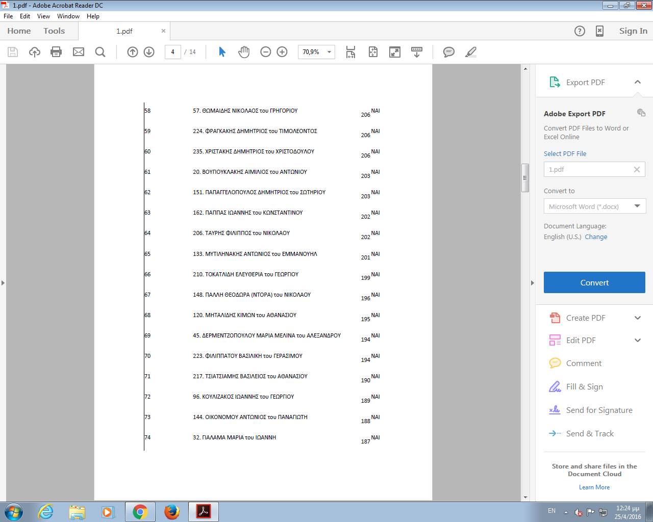Show hidden system tray icons arrow
The height and width of the screenshot is (522, 653).
click(566, 512)
